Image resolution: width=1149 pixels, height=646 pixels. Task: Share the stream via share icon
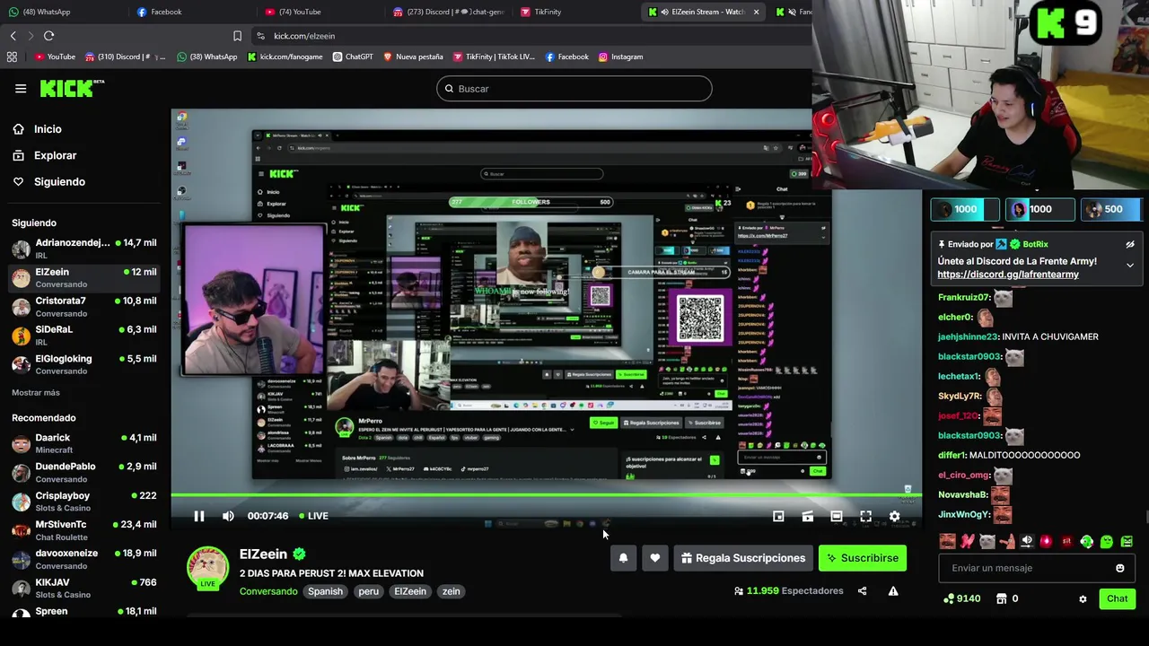[862, 591]
